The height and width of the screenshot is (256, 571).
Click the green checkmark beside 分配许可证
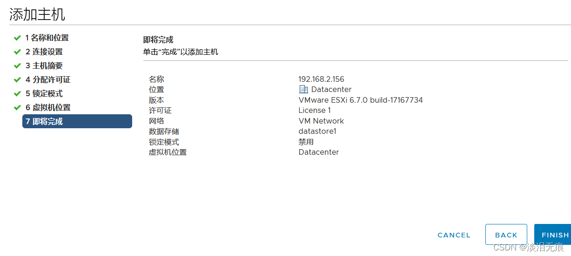tap(17, 79)
